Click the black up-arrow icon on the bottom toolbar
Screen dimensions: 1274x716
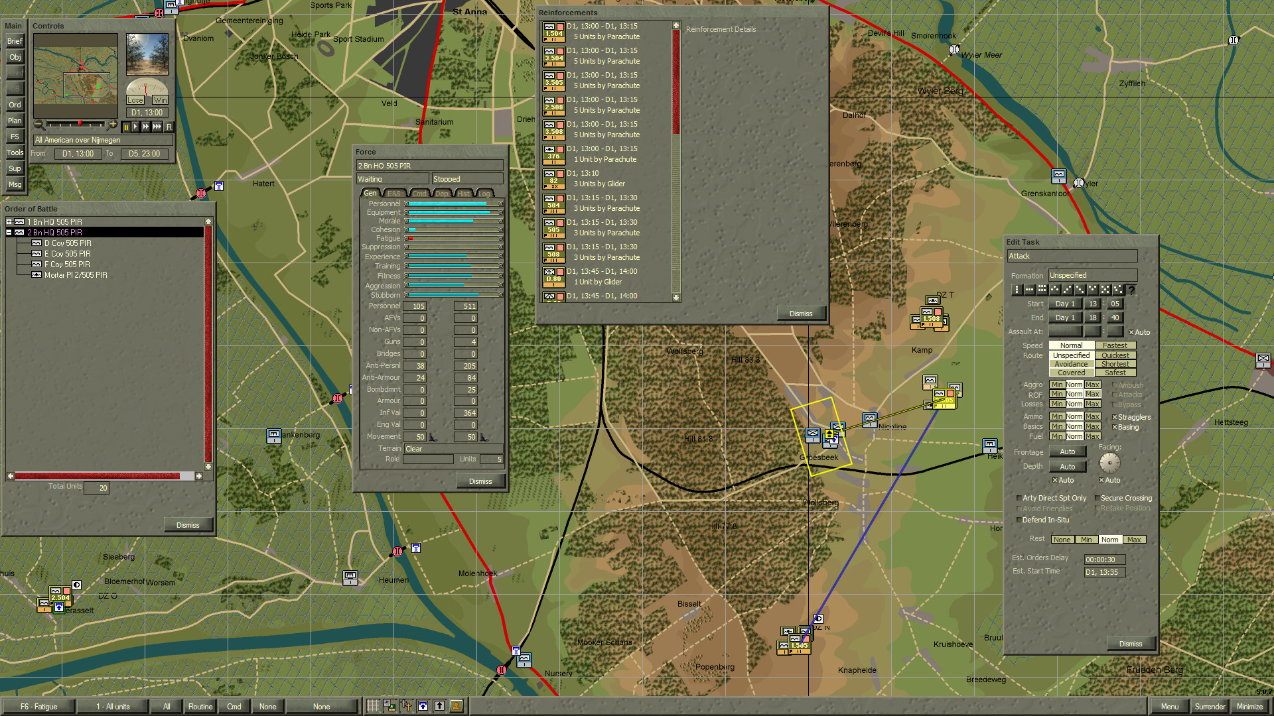[439, 707]
